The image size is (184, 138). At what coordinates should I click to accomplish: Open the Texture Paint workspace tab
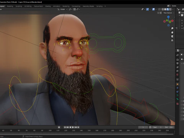[38, 6]
